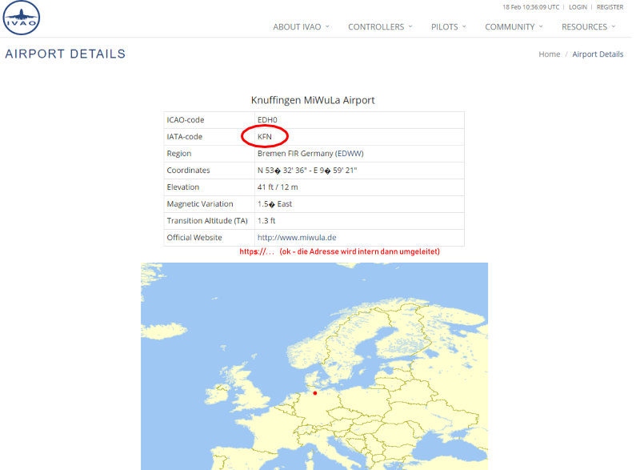
Task: Click the Official Website row label
Action: [194, 238]
